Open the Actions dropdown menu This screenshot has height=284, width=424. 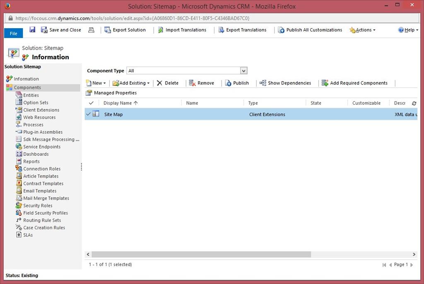tap(362, 30)
